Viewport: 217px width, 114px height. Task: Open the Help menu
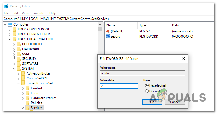tap(53, 13)
